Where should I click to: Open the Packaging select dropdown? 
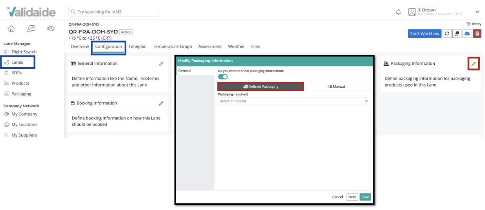(x=294, y=101)
